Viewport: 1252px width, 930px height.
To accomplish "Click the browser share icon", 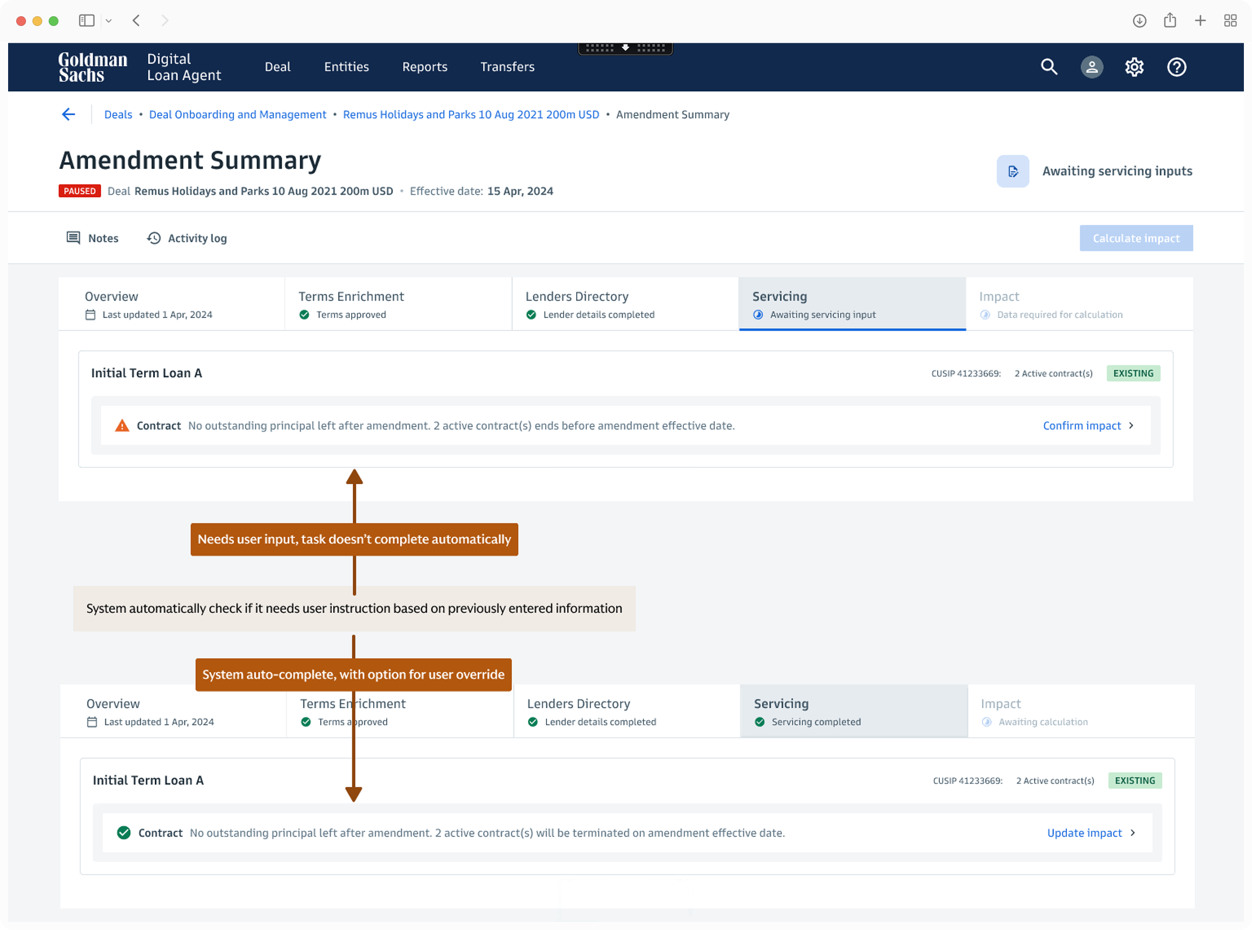I will [1170, 20].
